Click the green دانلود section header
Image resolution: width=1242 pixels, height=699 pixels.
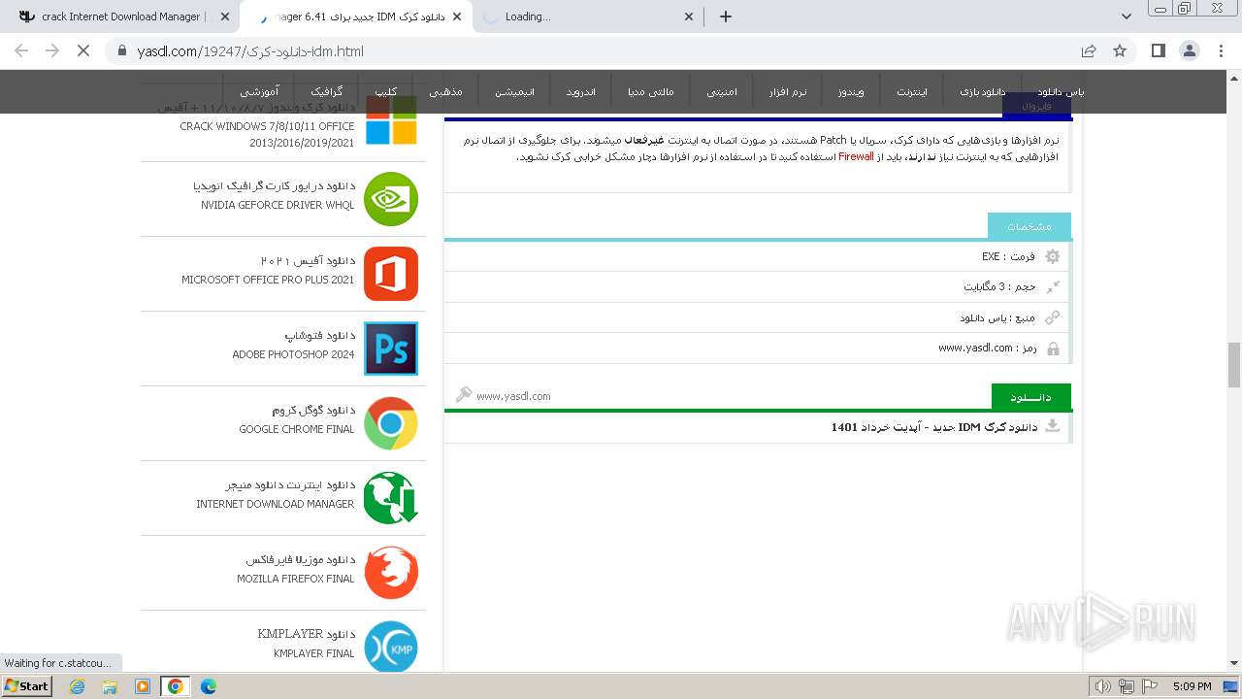coord(1031,397)
